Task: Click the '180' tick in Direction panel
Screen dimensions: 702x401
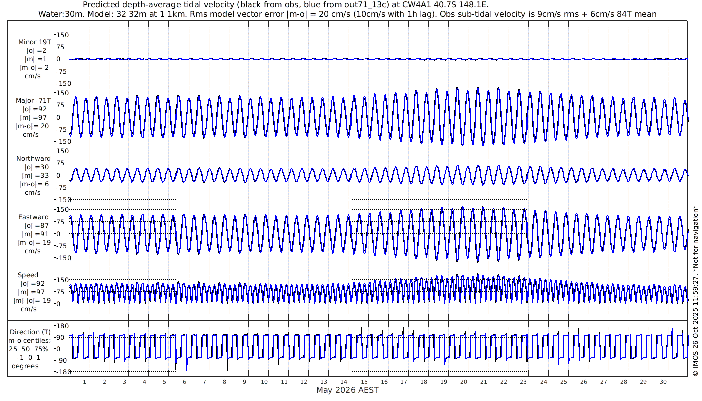Action: click(x=62, y=326)
